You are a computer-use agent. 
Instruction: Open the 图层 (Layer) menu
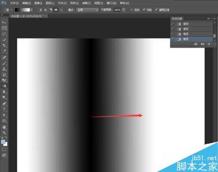pyautogui.click(x=50, y=3)
